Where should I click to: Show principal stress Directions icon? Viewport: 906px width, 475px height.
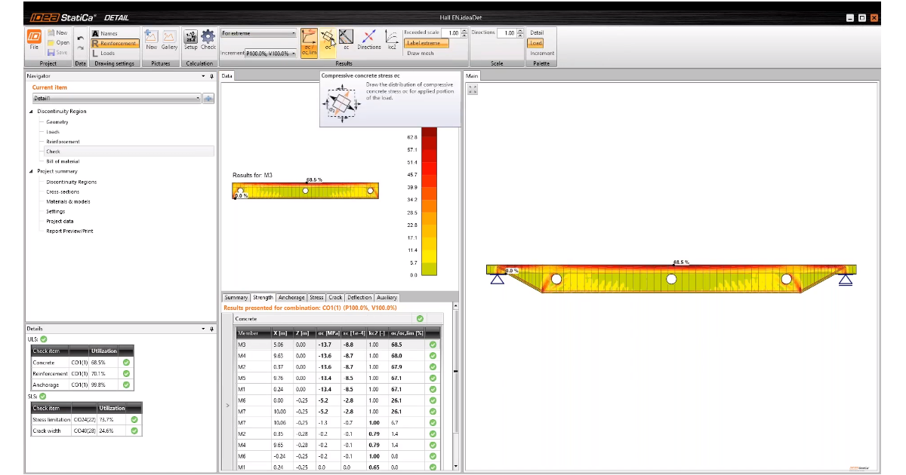click(369, 40)
